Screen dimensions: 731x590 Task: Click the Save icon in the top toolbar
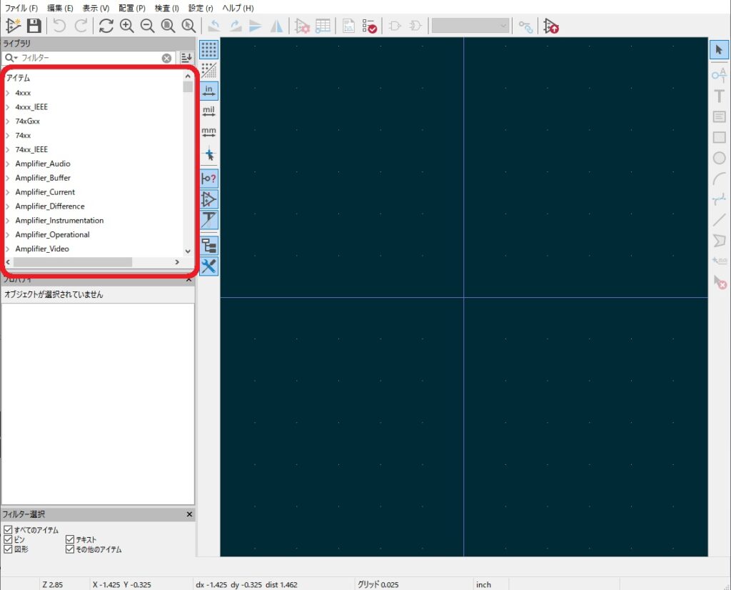(34, 26)
